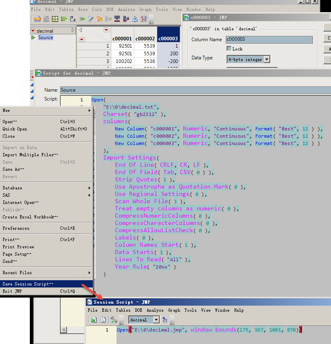Select the c000002 column header

click(x=146, y=38)
